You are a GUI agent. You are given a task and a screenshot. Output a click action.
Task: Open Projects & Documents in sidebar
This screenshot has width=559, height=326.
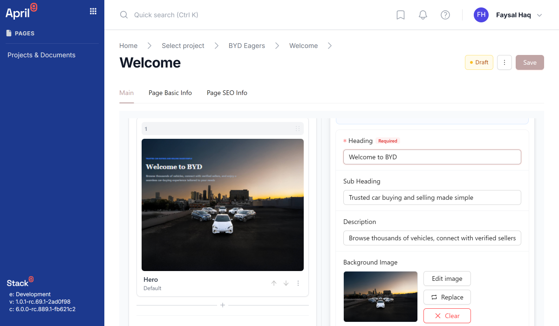[41, 55]
